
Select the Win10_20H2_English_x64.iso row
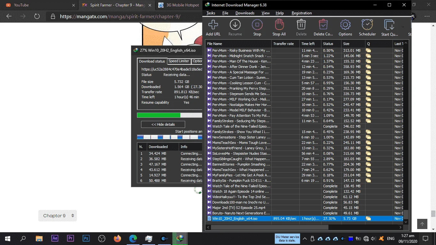304,219
